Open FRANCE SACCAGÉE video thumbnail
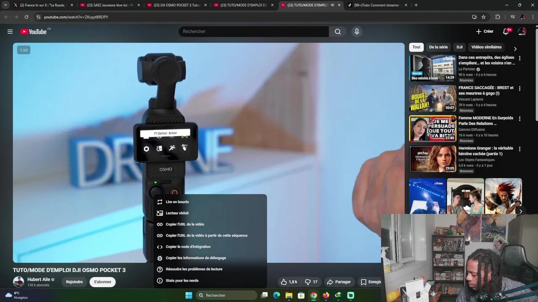 click(x=433, y=98)
